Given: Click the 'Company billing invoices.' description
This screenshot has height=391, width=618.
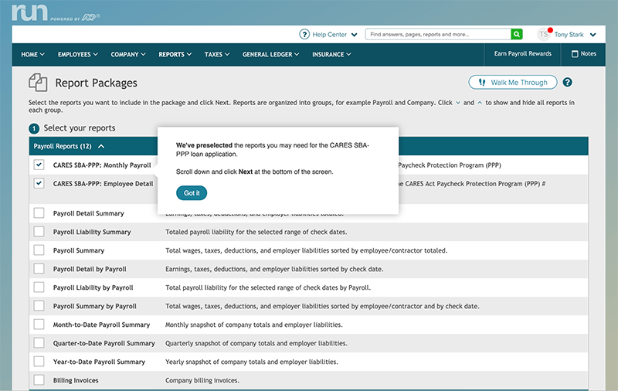Looking at the screenshot, I should tap(202, 380).
